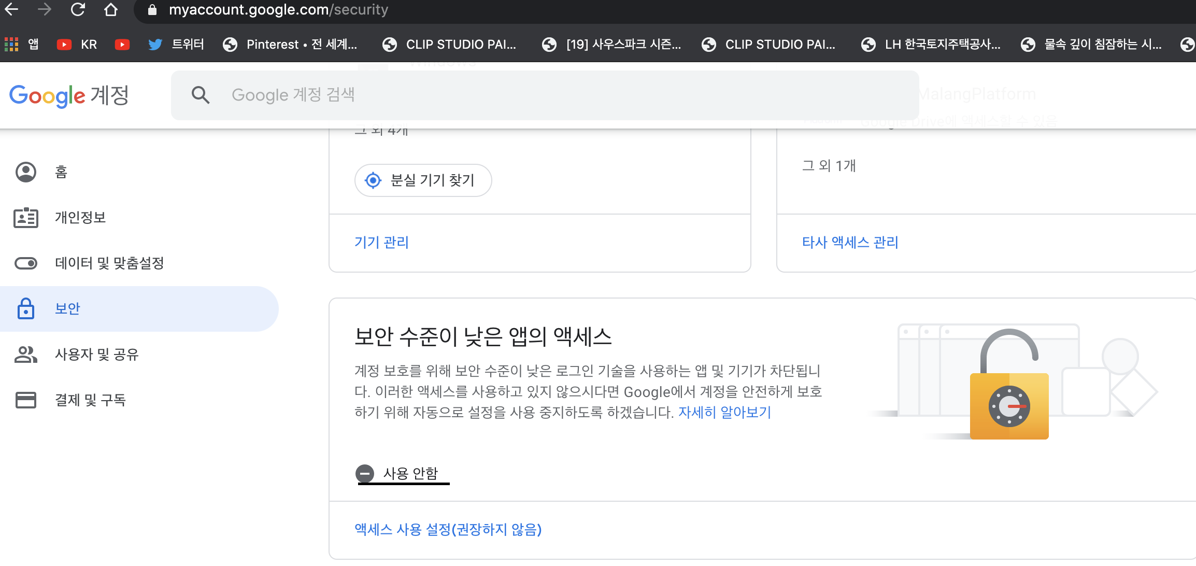1196x566 pixels.
Task: Click 분실 기기 찾기 button
Action: click(x=423, y=180)
